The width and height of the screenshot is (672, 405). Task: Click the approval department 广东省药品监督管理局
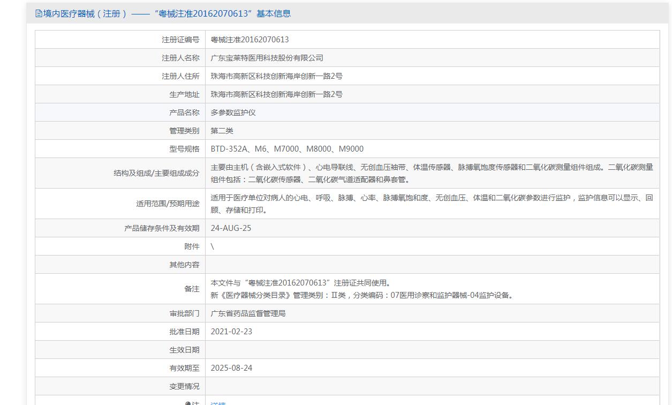pos(248,313)
